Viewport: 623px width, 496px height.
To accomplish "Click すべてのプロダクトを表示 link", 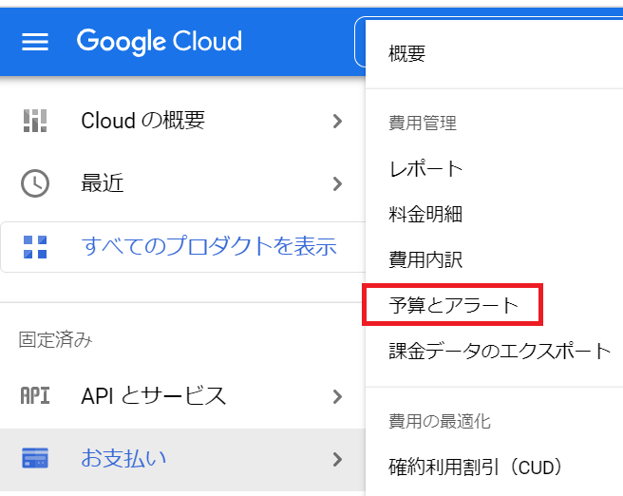I will point(209,246).
